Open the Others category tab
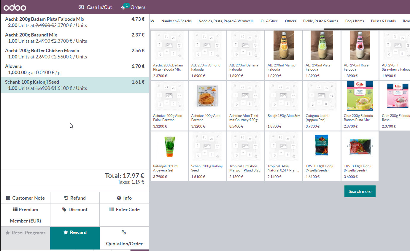 coord(290,21)
